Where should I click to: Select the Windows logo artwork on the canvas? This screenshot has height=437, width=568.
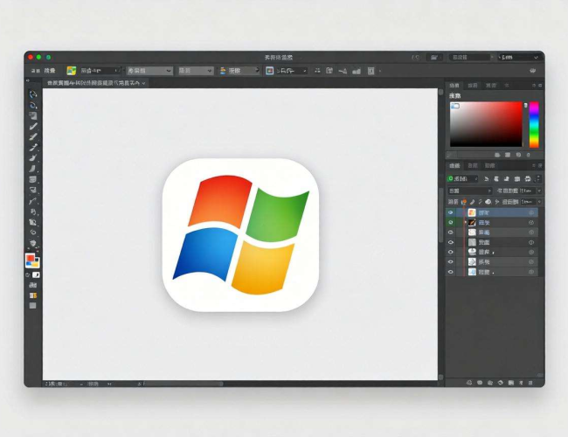tap(240, 235)
